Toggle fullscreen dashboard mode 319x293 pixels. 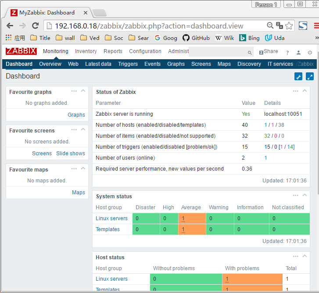point(310,77)
